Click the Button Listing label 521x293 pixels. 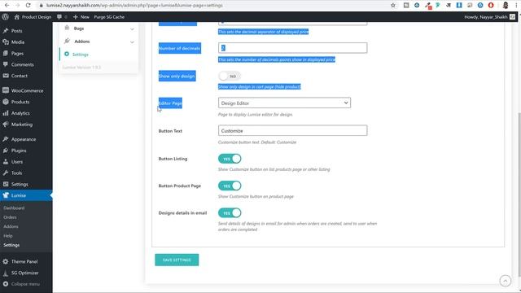click(x=173, y=159)
